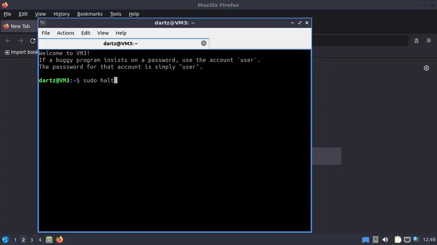Screen dimensions: 437x245
Task: Close the dartz@VM3 terminal tab
Action: tap(204, 43)
